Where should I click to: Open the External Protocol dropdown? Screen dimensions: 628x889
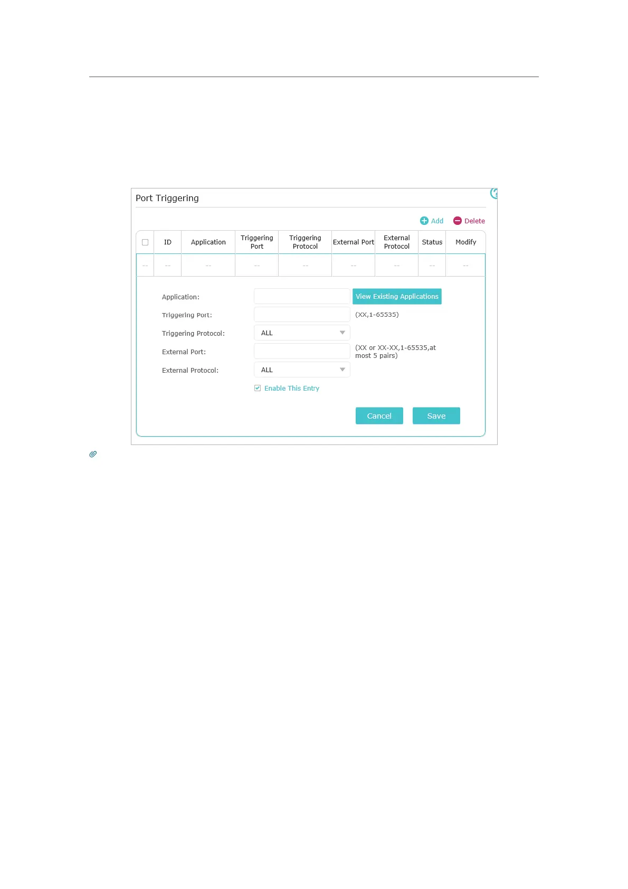(302, 370)
